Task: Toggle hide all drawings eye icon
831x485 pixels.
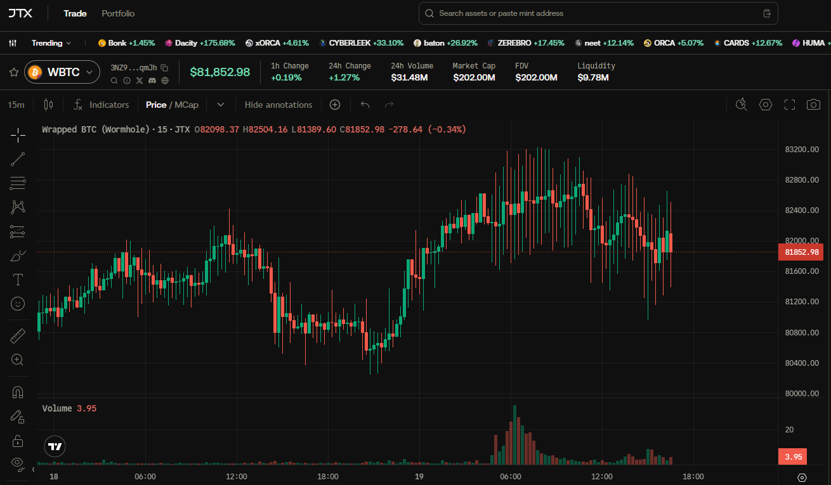Action: click(18, 463)
